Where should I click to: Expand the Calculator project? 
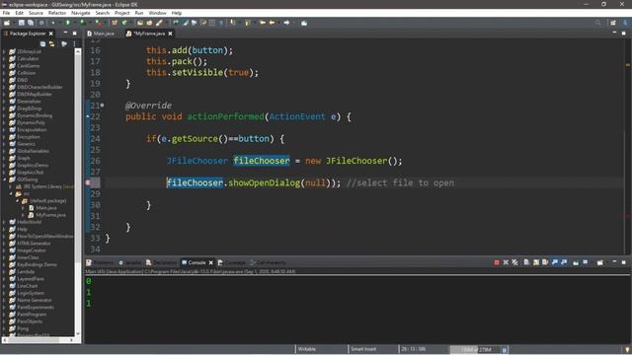4,59
